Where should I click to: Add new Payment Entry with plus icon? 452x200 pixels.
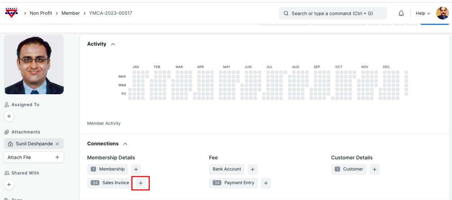[266, 183]
